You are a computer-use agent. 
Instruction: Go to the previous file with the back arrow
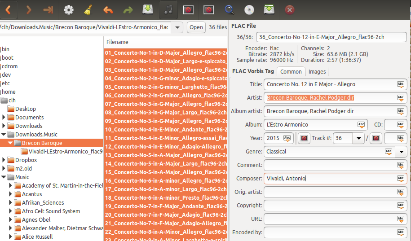point(8,10)
